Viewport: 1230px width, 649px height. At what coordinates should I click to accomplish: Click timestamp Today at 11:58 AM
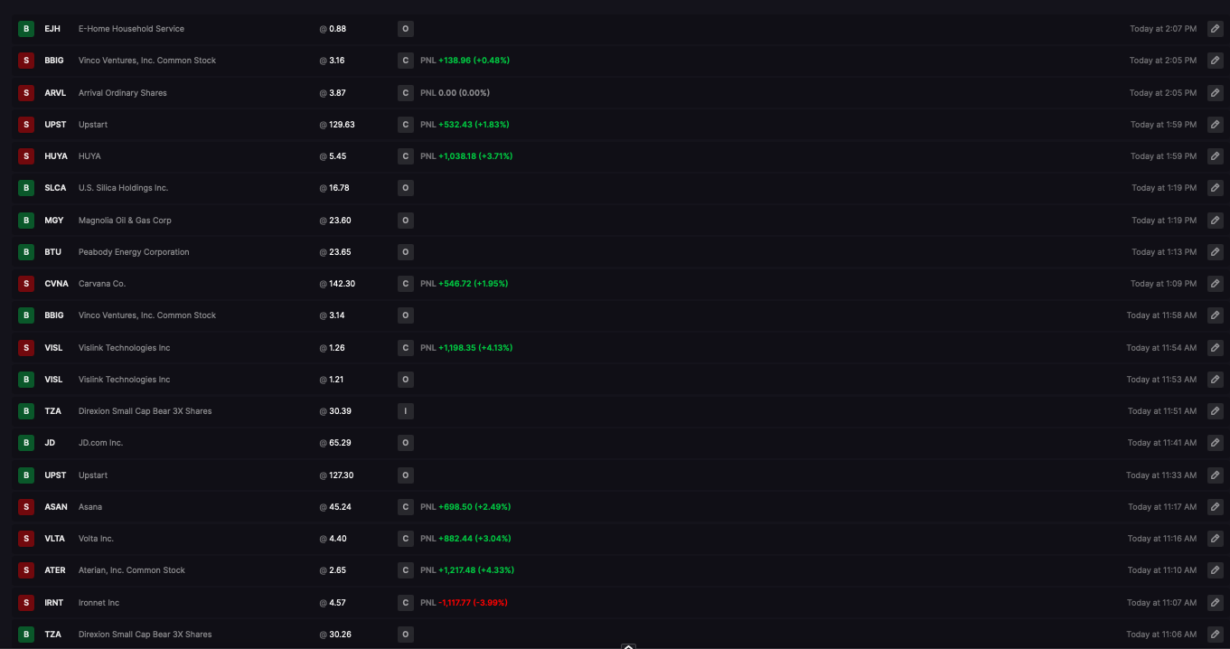click(1161, 315)
